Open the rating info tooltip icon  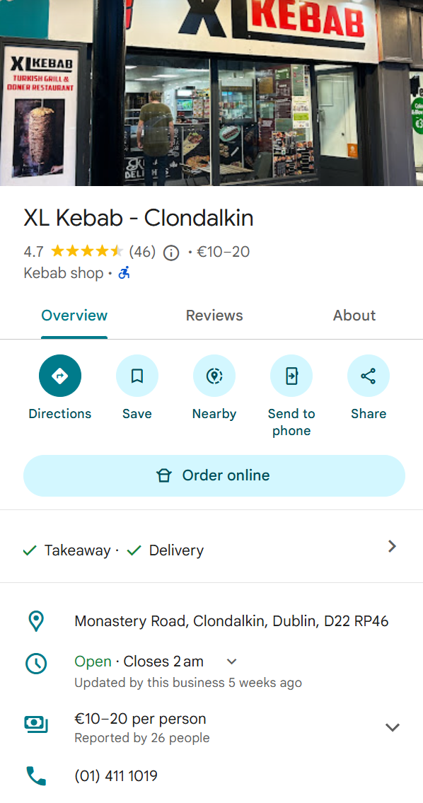[x=170, y=252]
